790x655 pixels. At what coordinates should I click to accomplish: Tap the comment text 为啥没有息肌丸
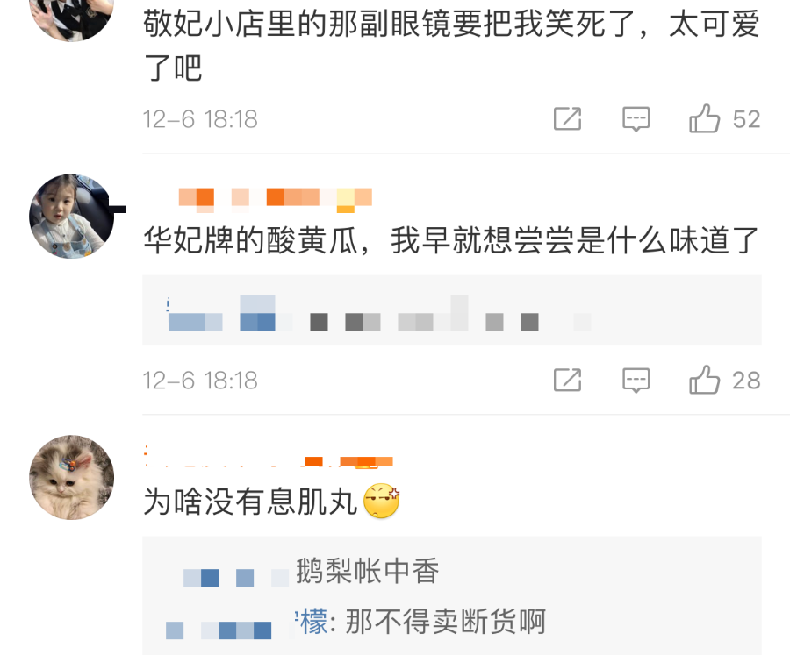click(250, 502)
